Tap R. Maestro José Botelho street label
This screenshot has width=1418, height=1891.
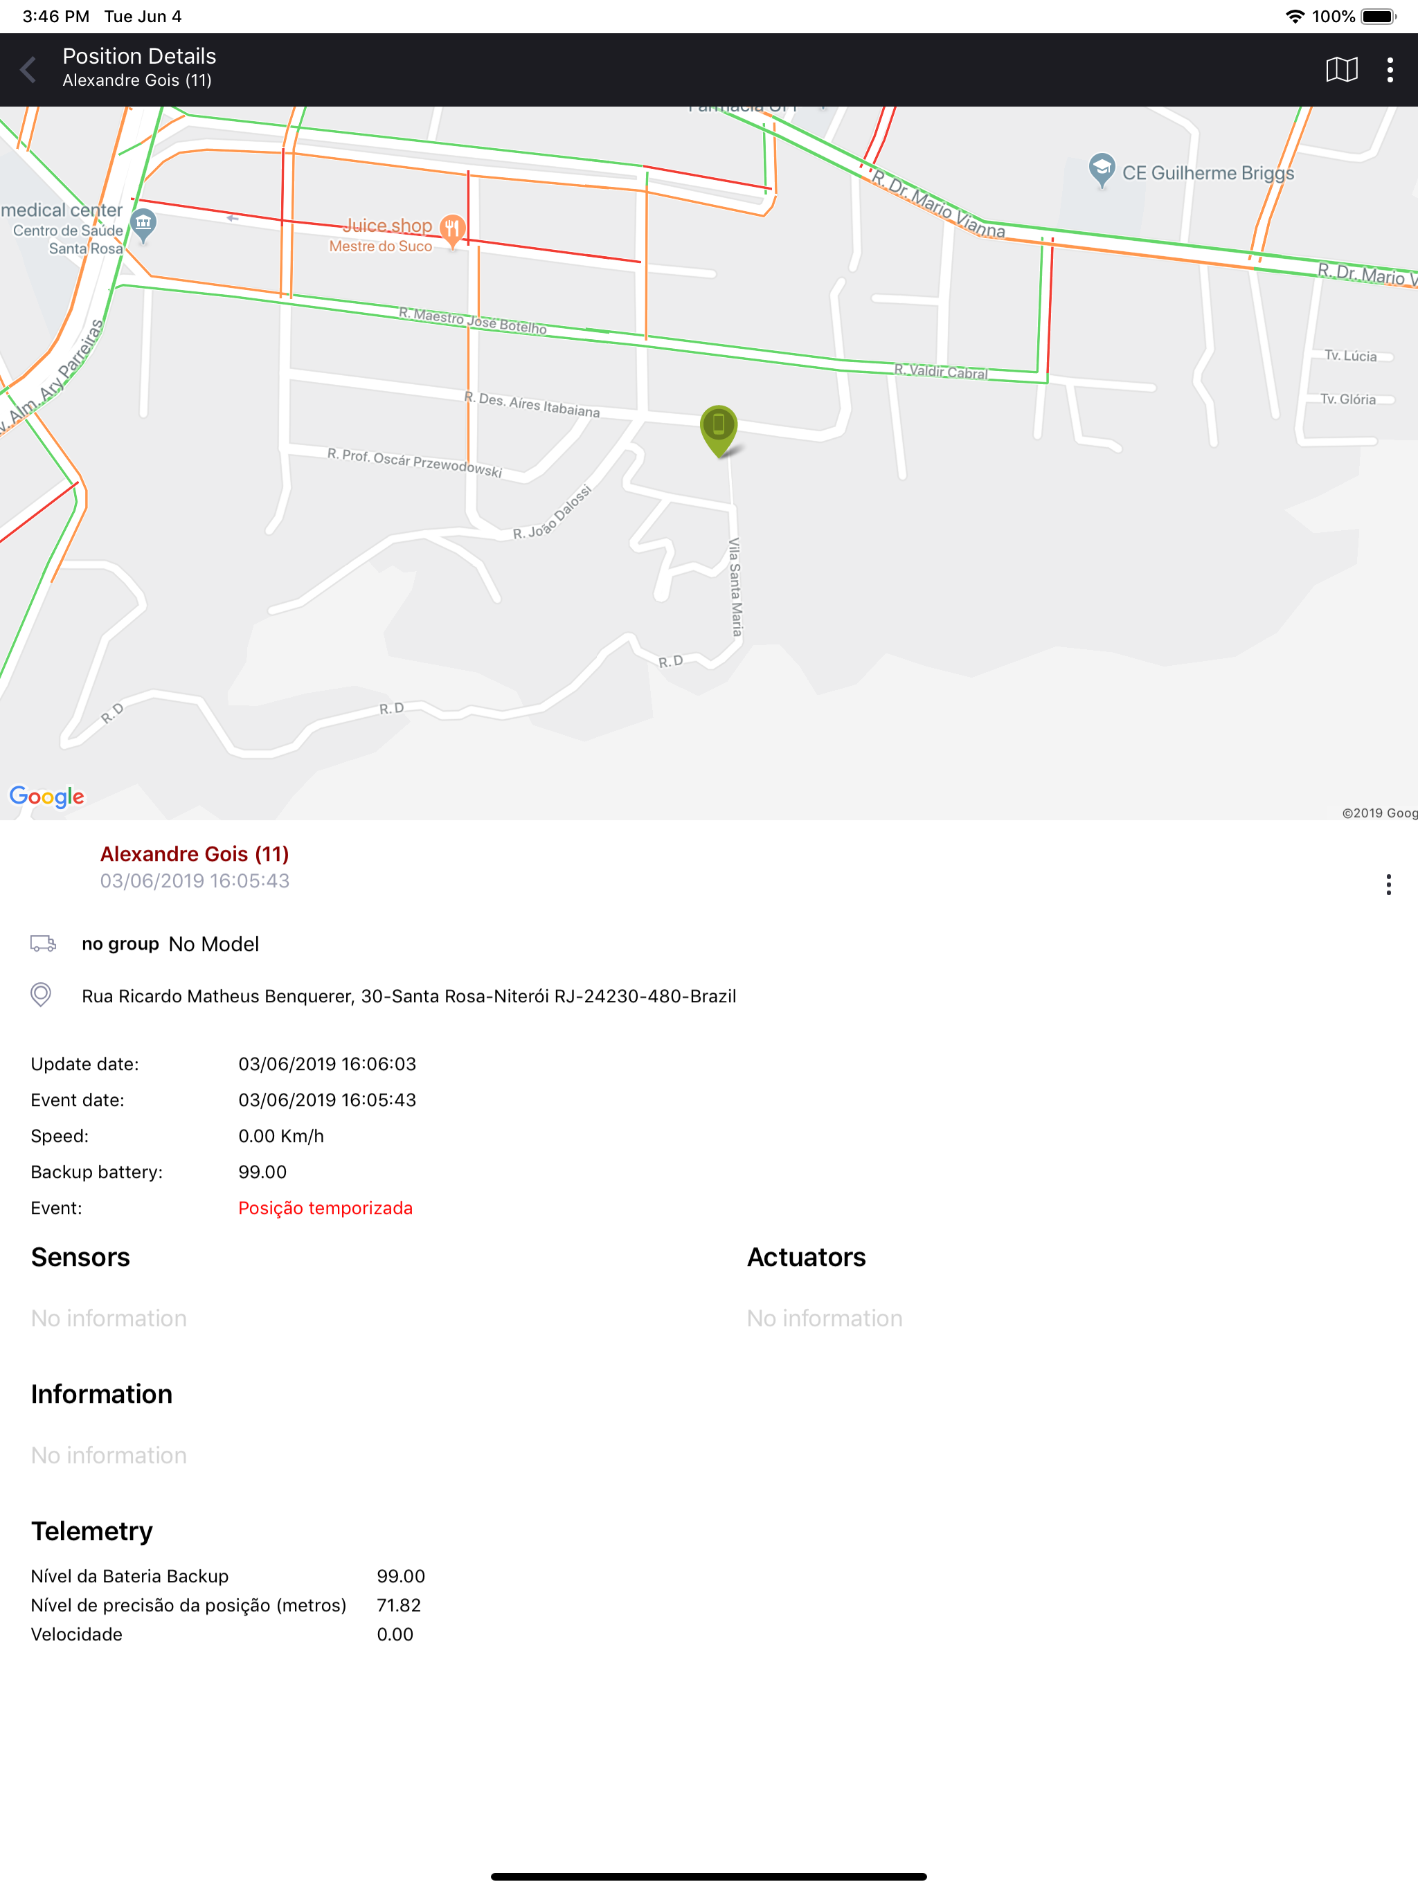pos(472,320)
